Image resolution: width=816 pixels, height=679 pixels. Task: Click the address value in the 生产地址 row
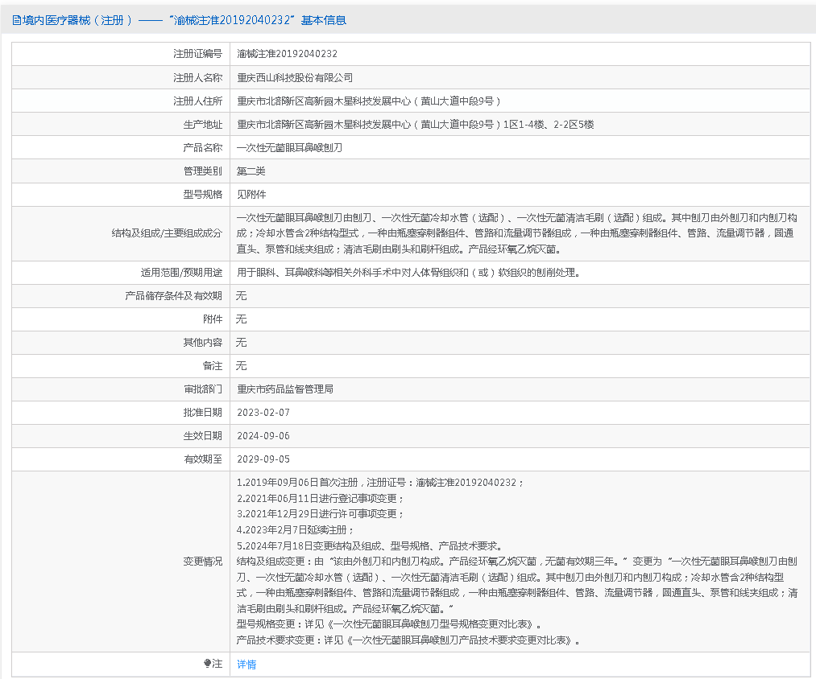tap(415, 125)
